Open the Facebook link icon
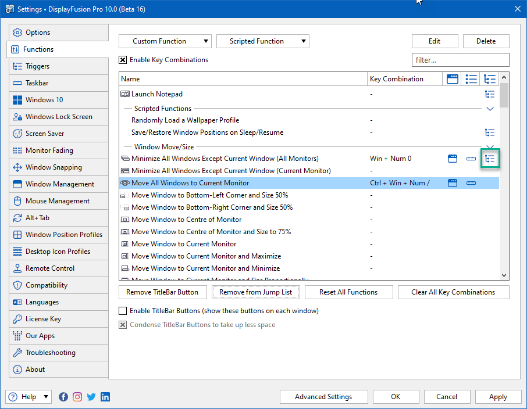 click(x=63, y=397)
